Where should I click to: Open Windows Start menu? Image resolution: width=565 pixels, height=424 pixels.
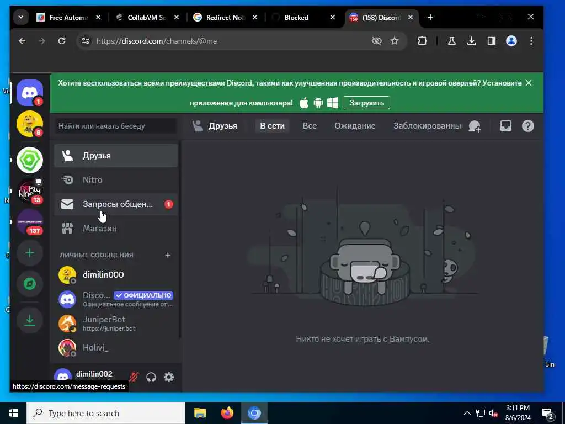pyautogui.click(x=13, y=413)
